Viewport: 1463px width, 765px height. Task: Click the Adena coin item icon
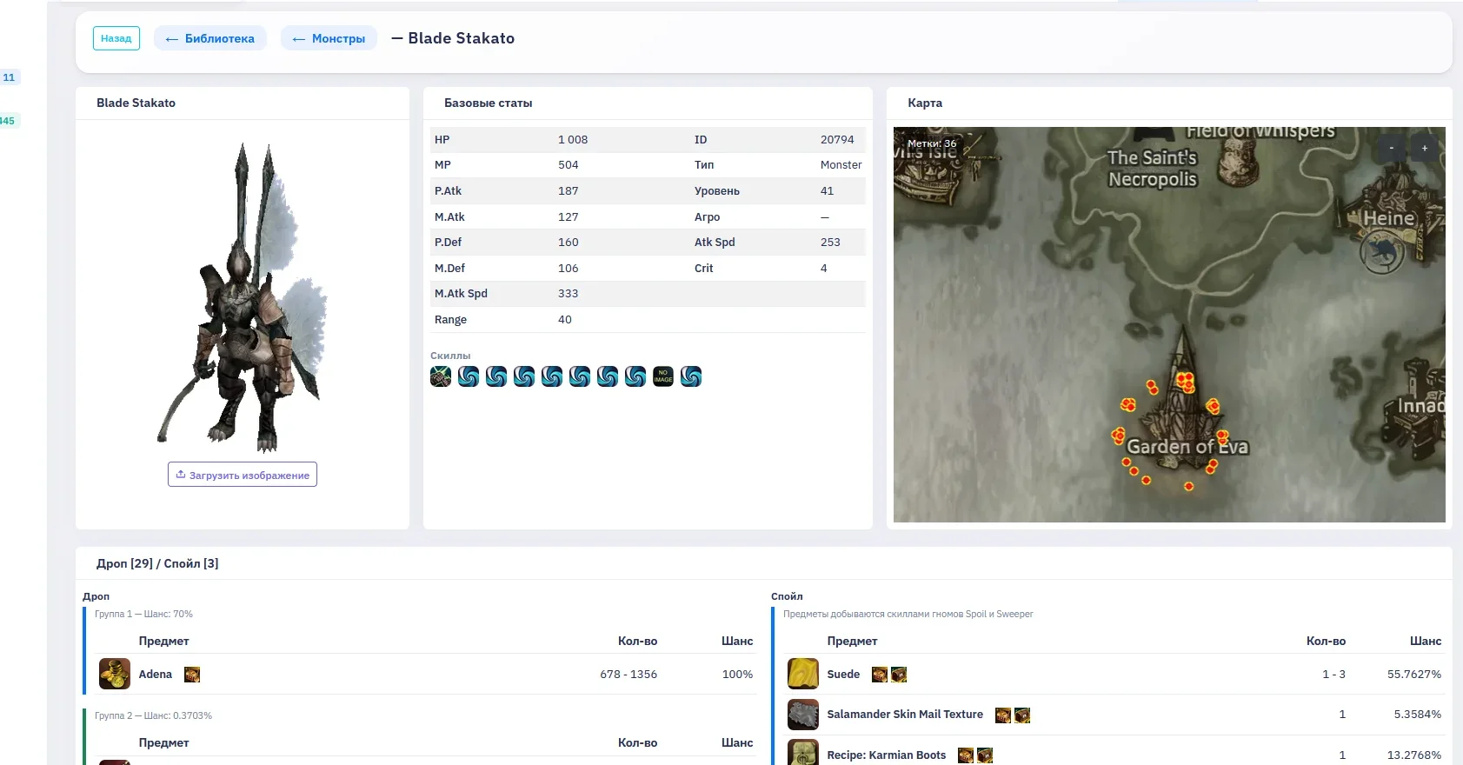(114, 674)
